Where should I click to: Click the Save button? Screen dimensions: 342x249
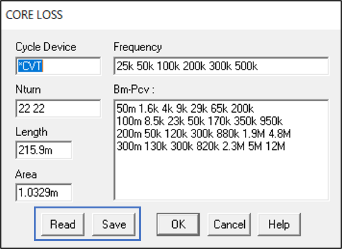[x=114, y=224]
